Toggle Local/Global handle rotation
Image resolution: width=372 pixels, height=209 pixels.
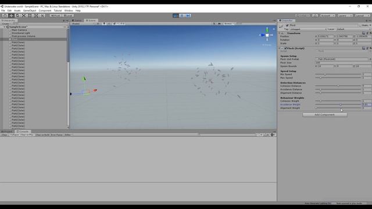(x=68, y=16)
